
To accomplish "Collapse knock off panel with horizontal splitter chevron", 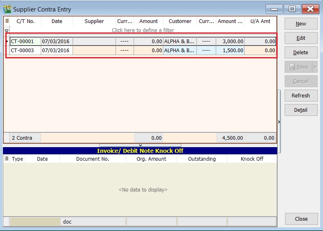I will (140, 145).
